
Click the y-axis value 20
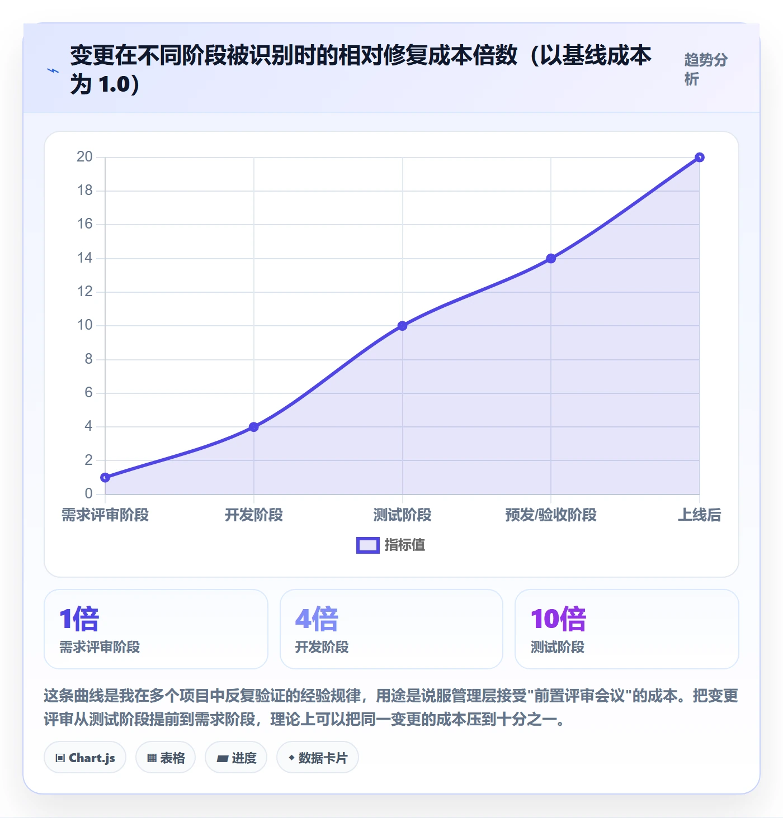pos(85,157)
